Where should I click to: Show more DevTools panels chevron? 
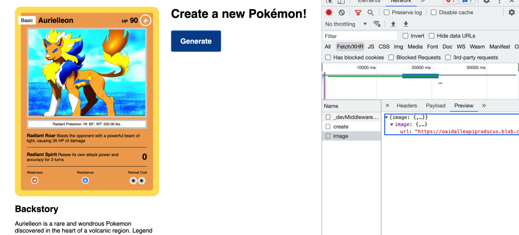[423, 2]
